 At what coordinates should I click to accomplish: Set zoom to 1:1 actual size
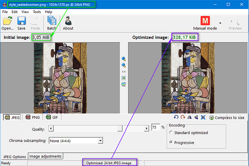(x=124, y=72)
